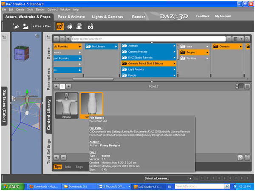Click the back arrow beside the search field
Viewport: 255px width, 191px height.
[x=56, y=39]
